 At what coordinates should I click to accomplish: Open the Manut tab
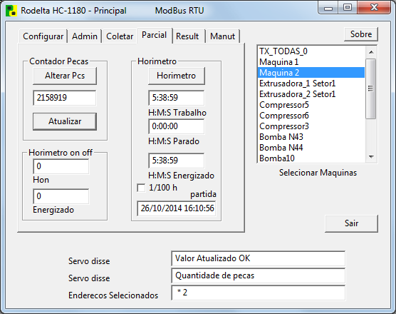click(x=222, y=36)
